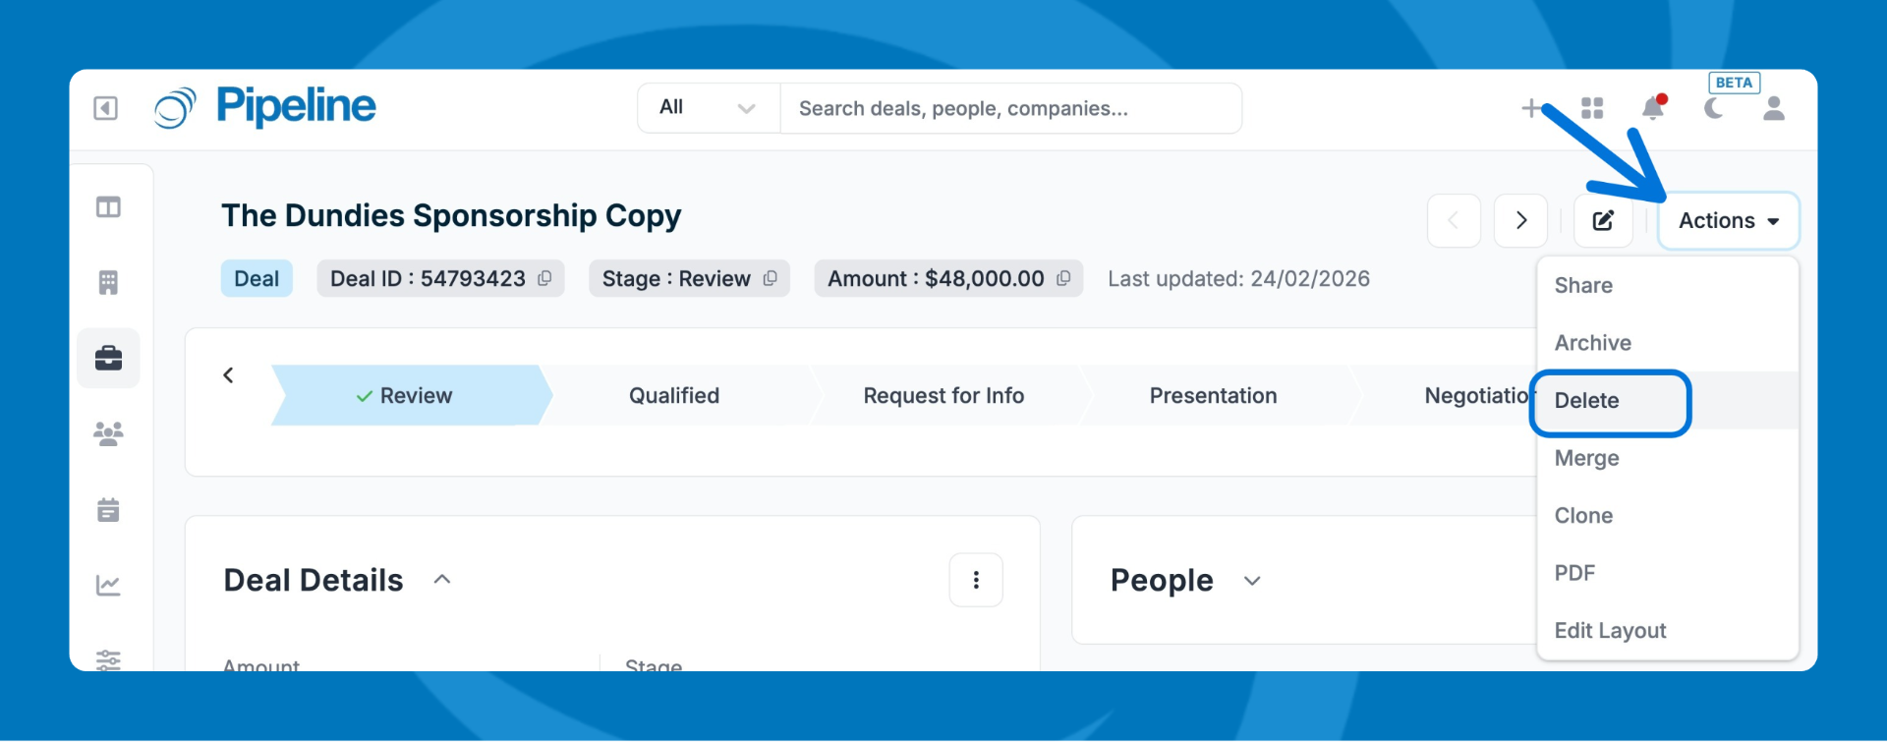Collapse the Deal Details section
Viewport: 1887px width, 742px height.
[442, 580]
